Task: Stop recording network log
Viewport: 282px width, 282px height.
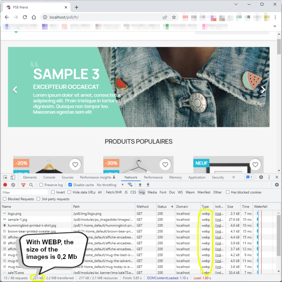Action: pyautogui.click(x=5, y=185)
